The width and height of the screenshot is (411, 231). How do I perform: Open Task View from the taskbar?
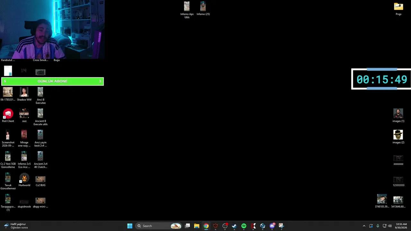[x=188, y=226]
